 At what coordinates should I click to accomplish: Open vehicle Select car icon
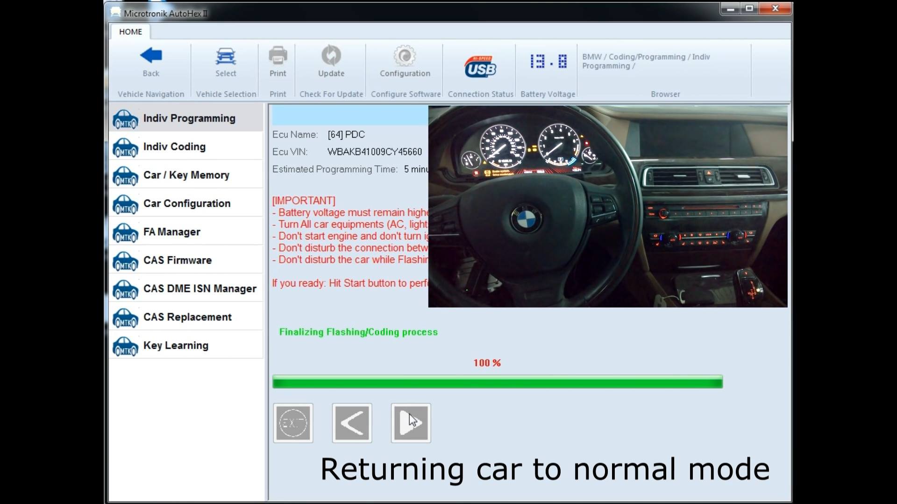226,56
